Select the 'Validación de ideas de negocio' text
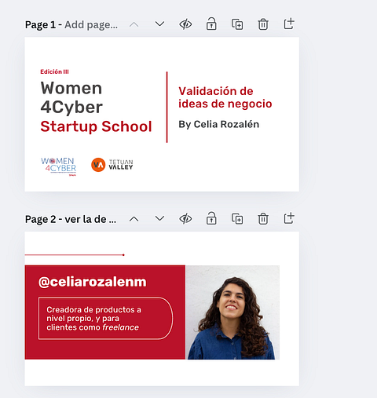377x398 pixels. 225,97
